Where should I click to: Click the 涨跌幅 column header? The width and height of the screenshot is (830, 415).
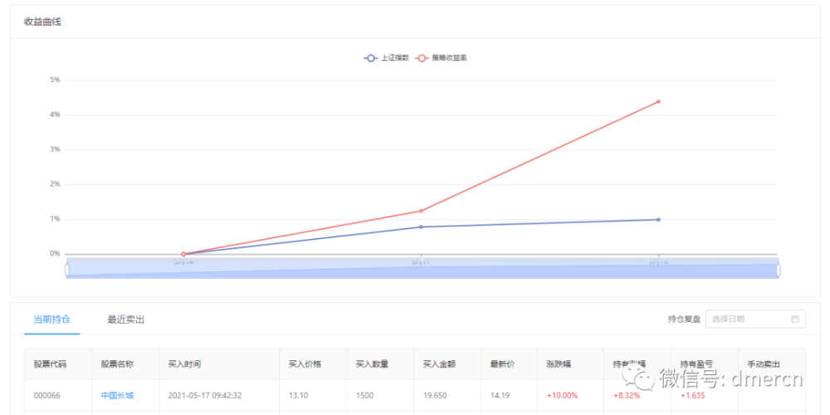(x=559, y=364)
